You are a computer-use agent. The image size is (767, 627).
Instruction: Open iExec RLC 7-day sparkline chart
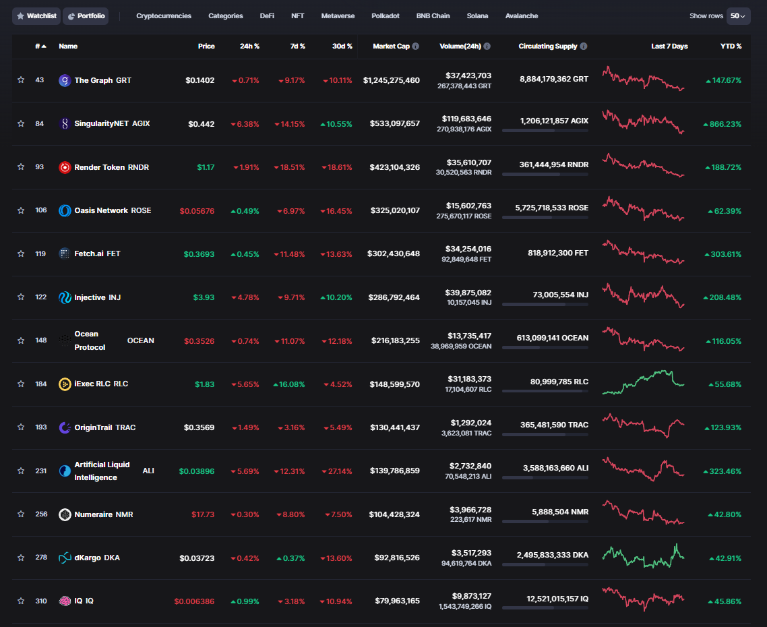point(643,383)
